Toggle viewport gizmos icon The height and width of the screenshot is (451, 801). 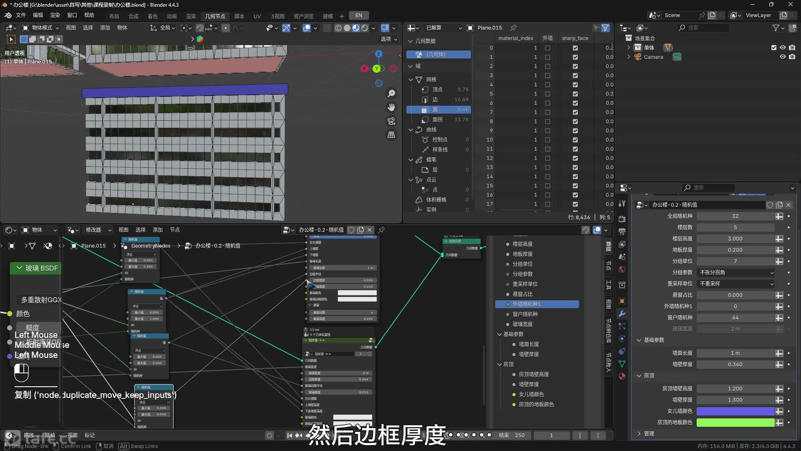tap(286, 28)
